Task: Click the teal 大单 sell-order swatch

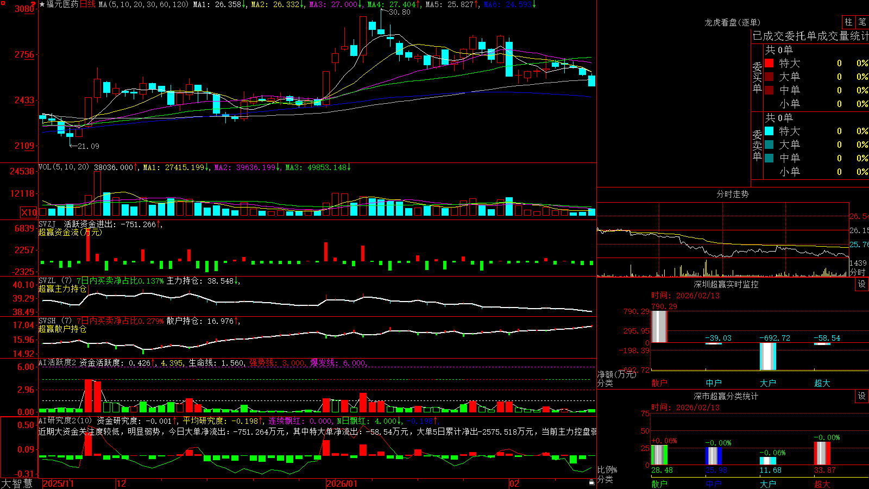Action: click(769, 145)
